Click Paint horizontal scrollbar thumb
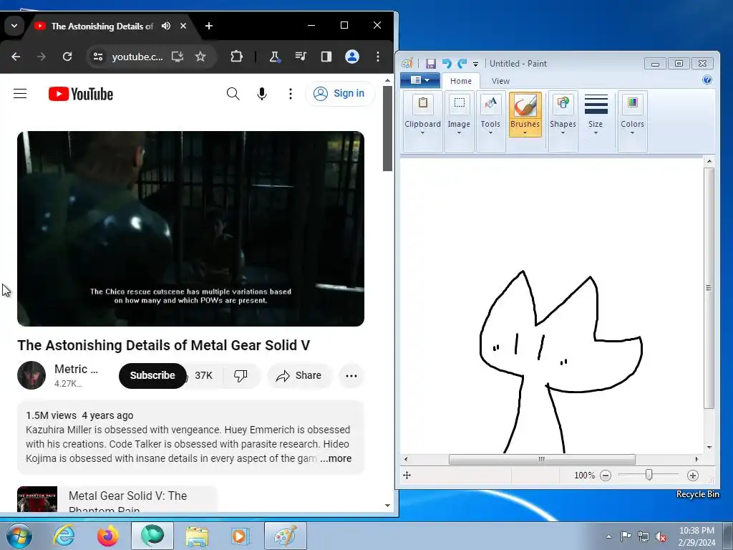The height and width of the screenshot is (550, 733). pos(542,459)
